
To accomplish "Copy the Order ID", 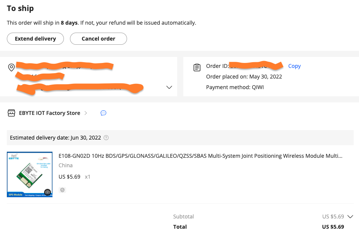I will click(x=294, y=66).
